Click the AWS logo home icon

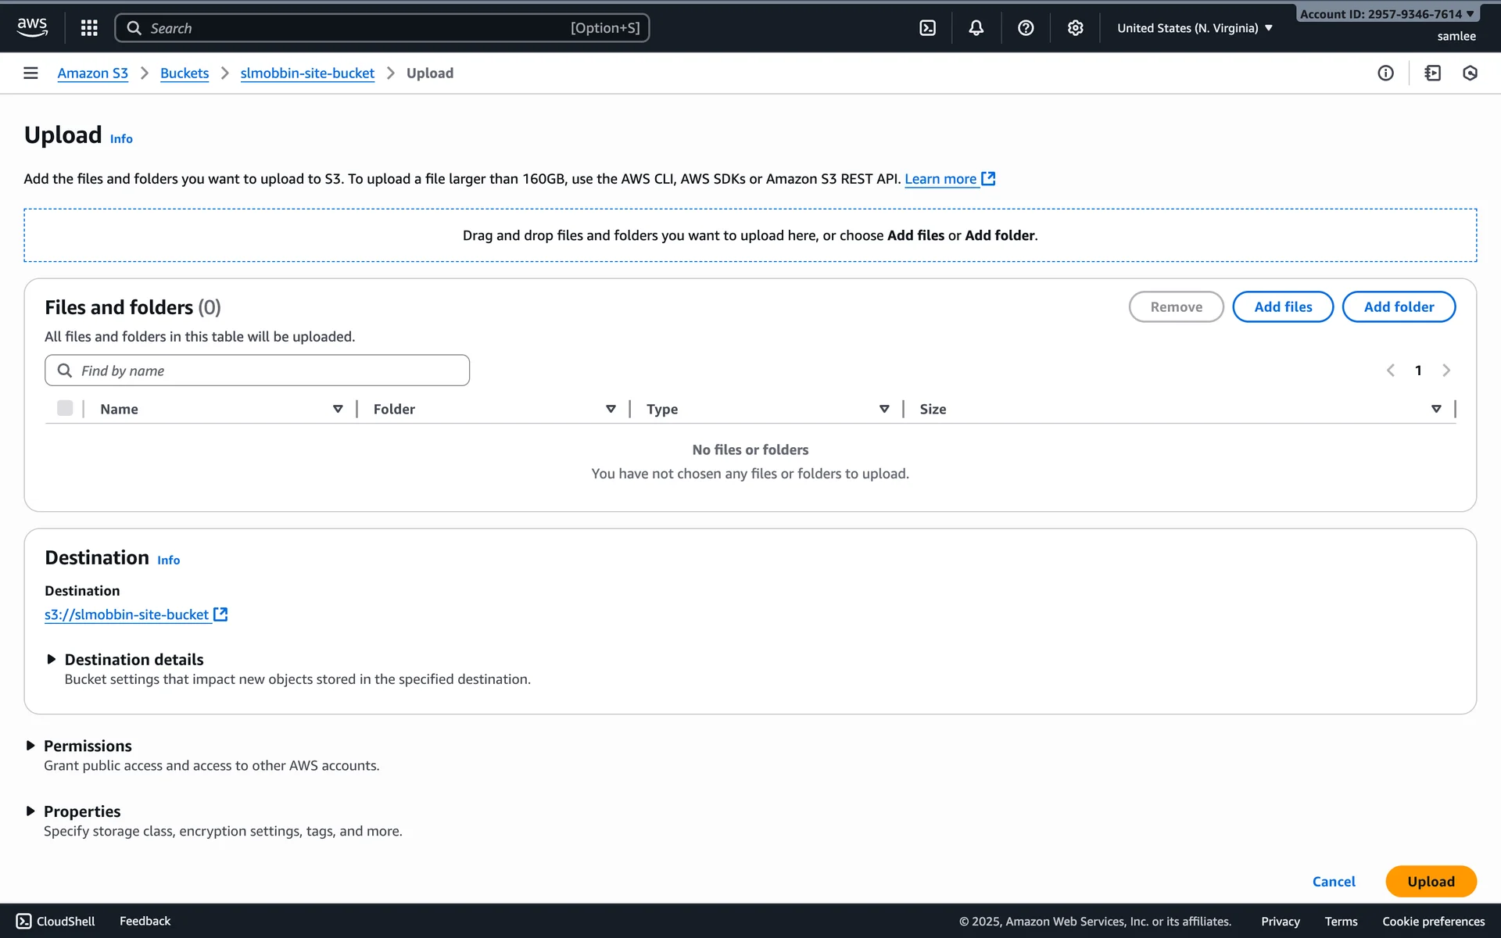tap(32, 27)
